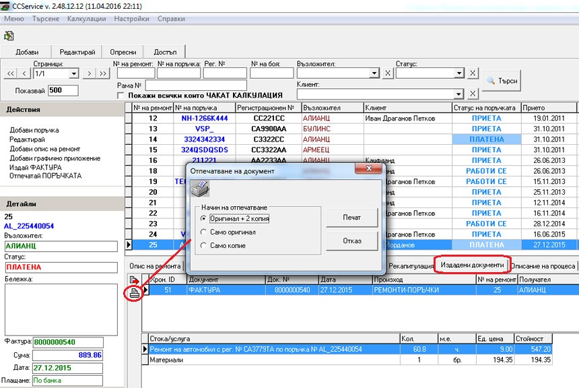Click the Показвай field containing 500
Image resolution: width=579 pixels, height=388 pixels.
point(63,90)
